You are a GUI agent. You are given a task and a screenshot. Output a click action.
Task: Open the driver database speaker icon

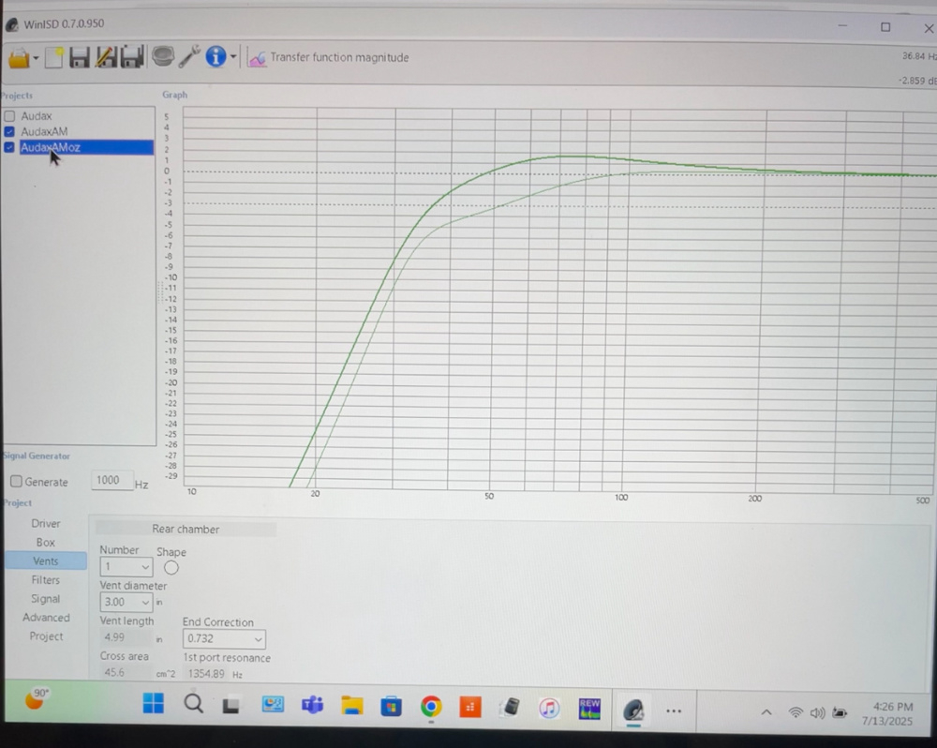tap(163, 57)
